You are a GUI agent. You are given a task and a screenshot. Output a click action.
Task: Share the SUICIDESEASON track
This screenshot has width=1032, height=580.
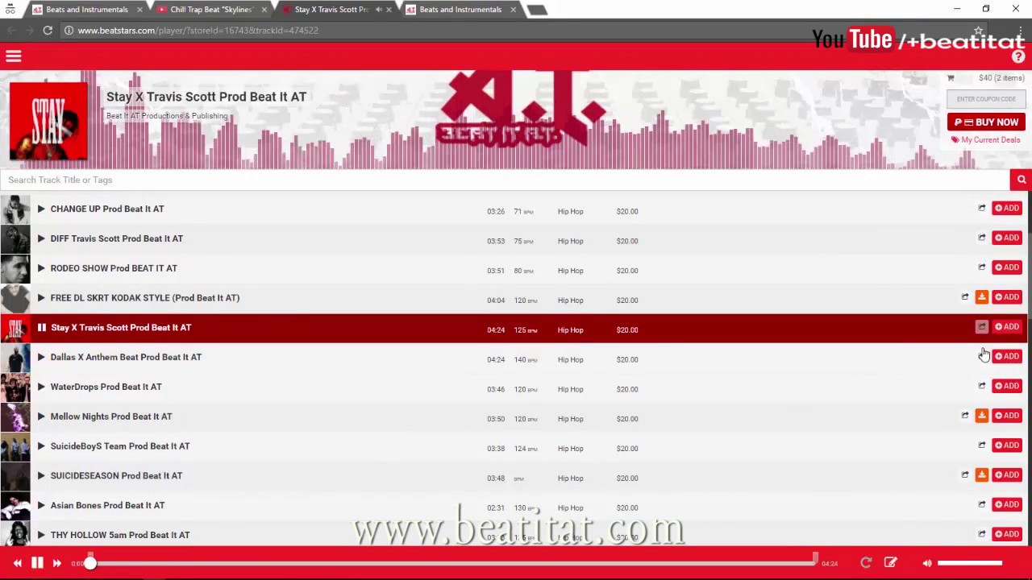(x=964, y=475)
